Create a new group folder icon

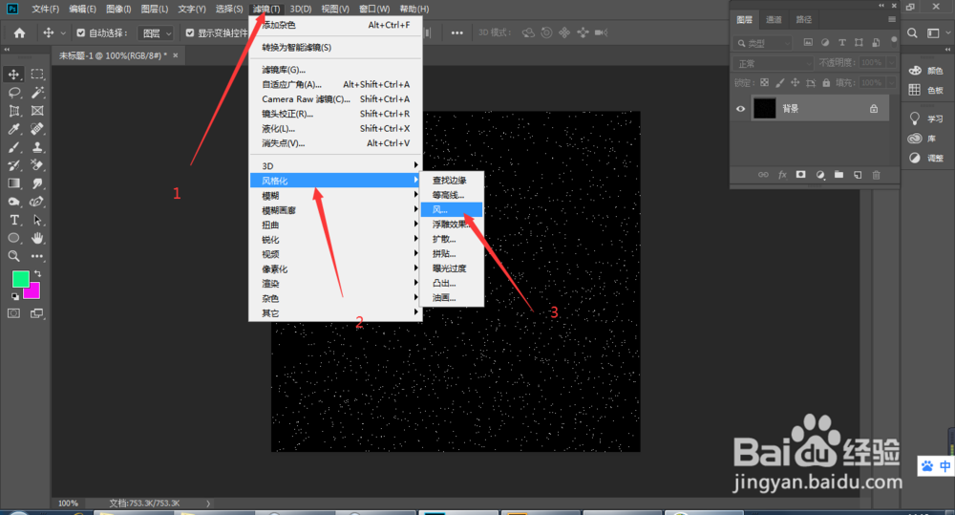[838, 175]
